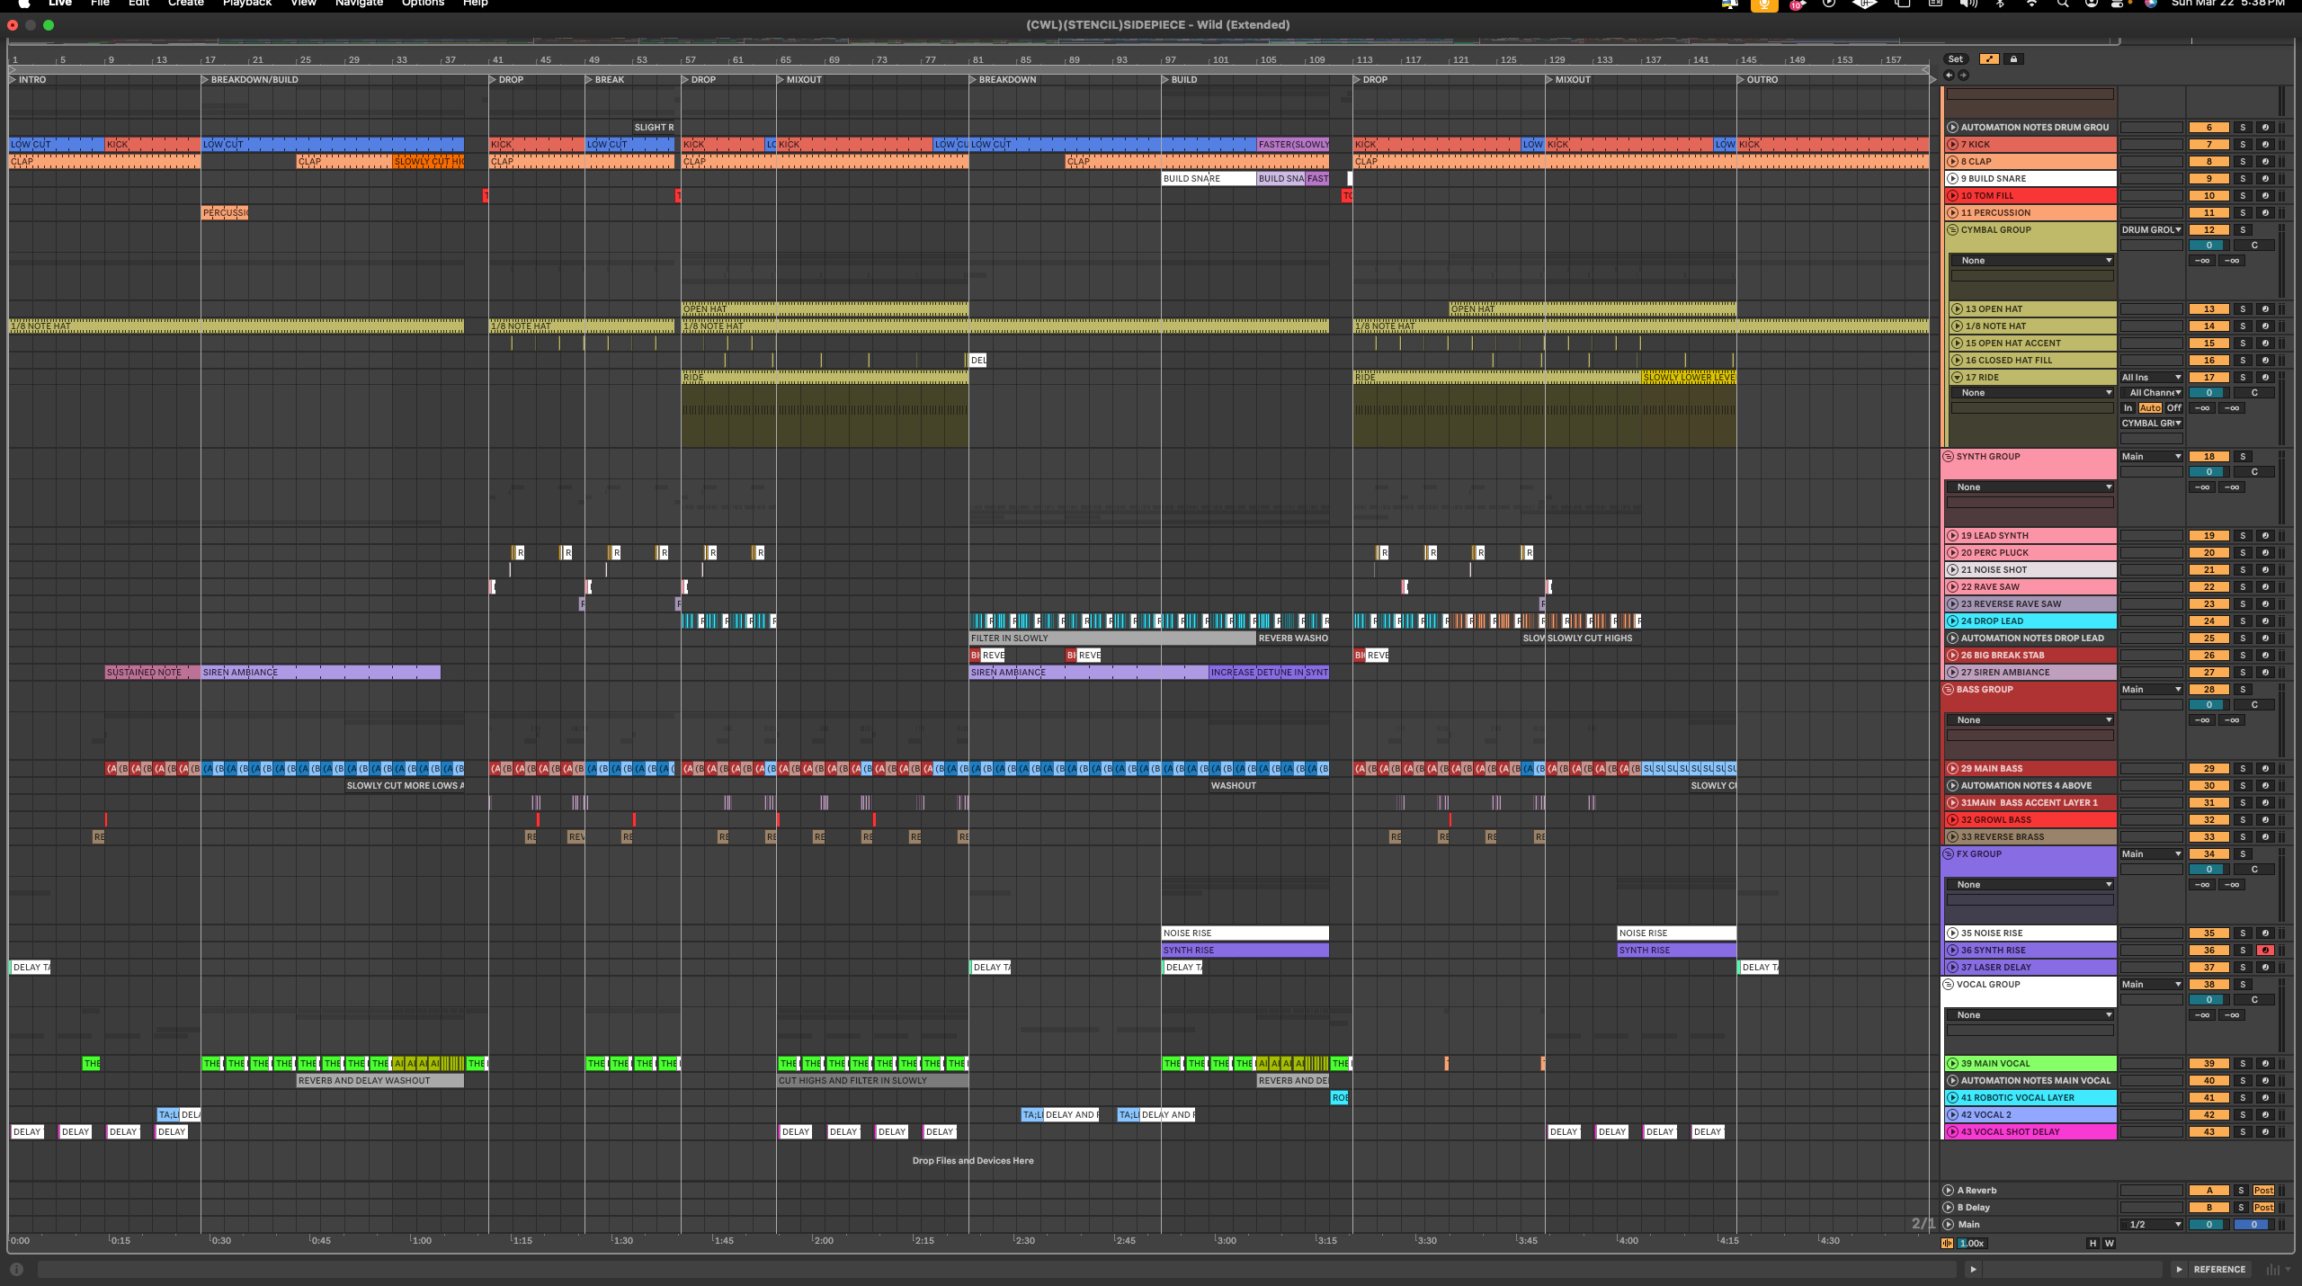2302x1286 pixels.
Task: Select the Off monitor button on 17 RIDE
Action: tap(2173, 408)
